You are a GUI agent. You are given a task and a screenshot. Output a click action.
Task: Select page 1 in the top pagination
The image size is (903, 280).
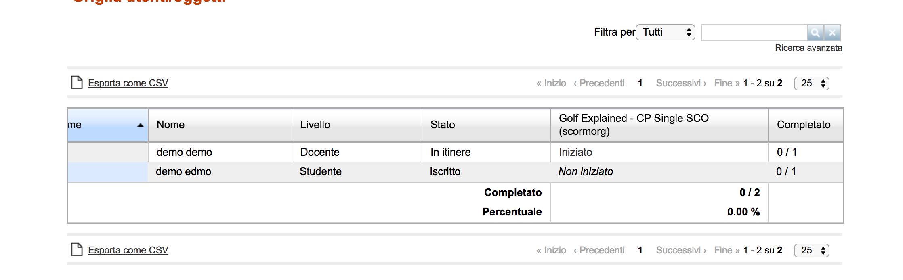[640, 83]
